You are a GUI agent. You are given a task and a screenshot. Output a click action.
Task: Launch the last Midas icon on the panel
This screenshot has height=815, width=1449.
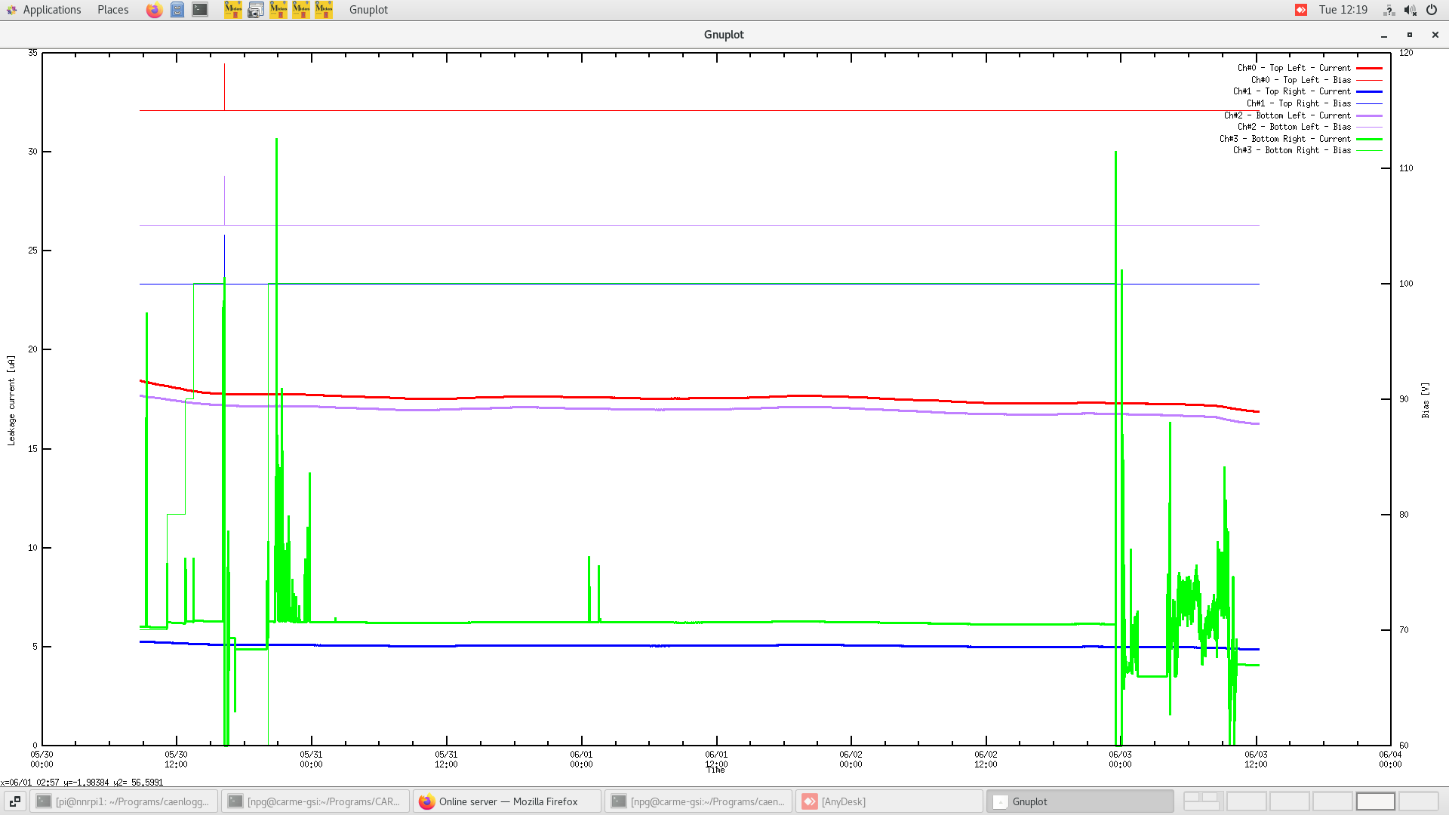tap(323, 10)
